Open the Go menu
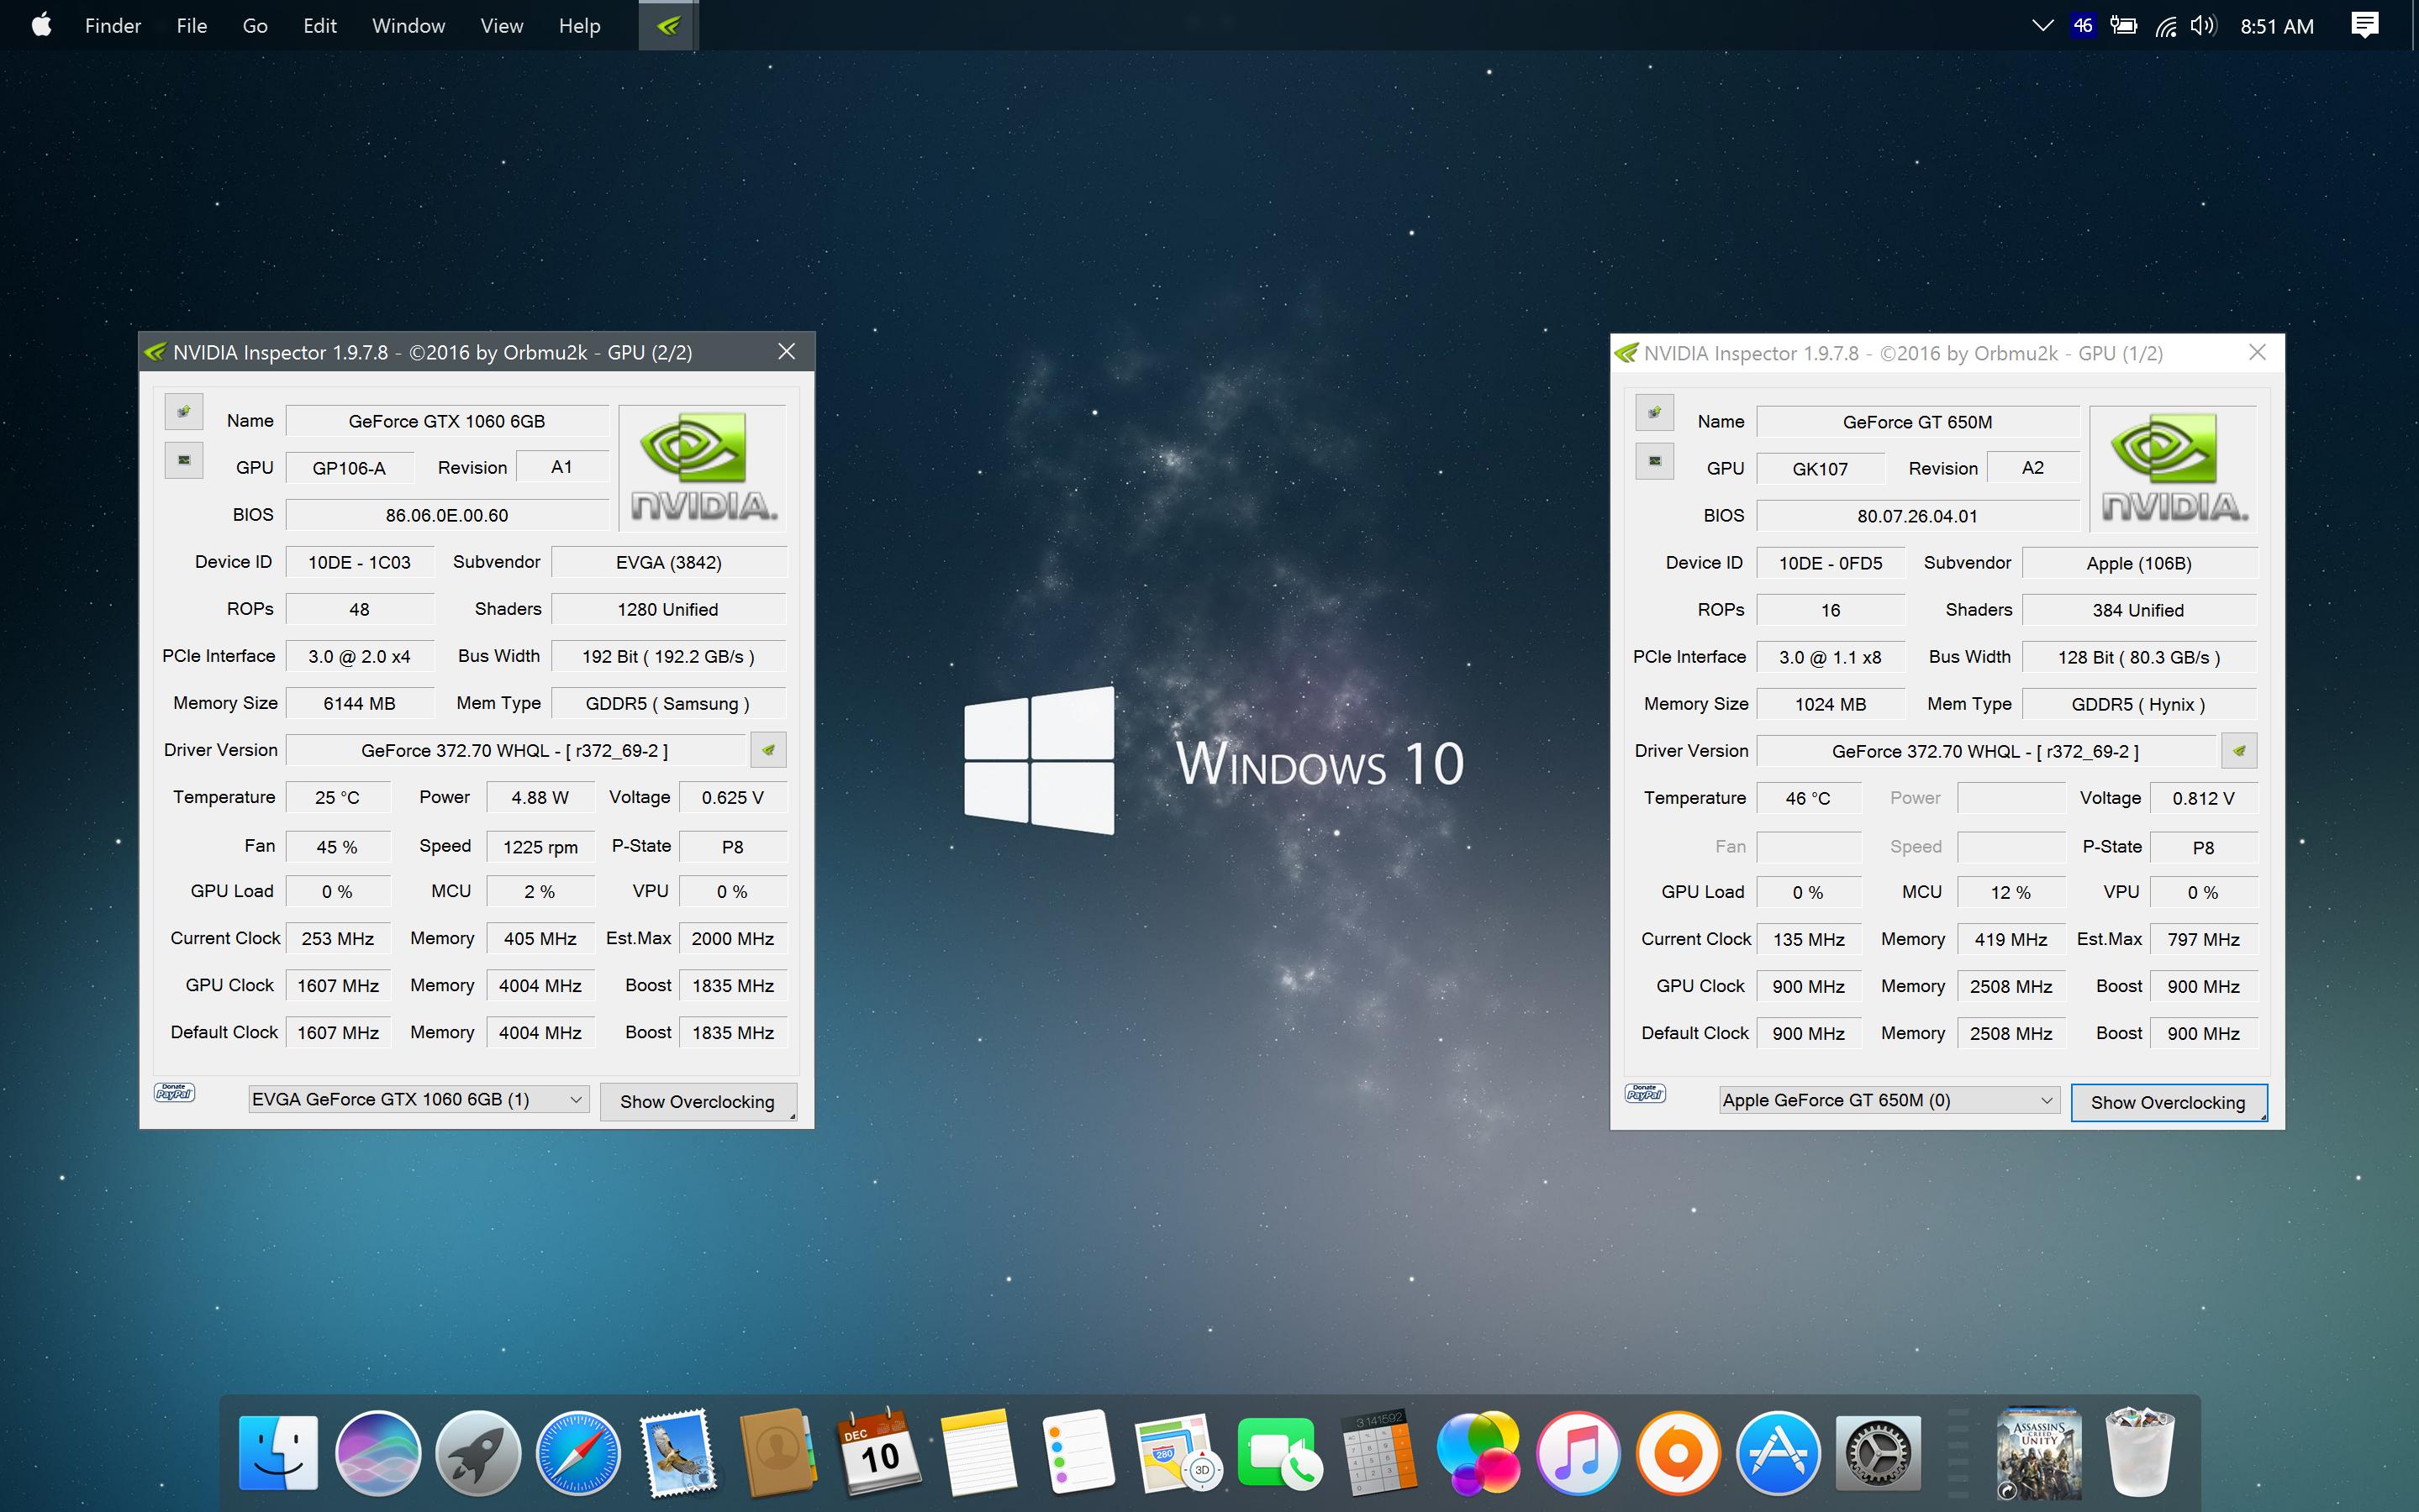Screen dimensions: 2419x1512 click(x=256, y=26)
